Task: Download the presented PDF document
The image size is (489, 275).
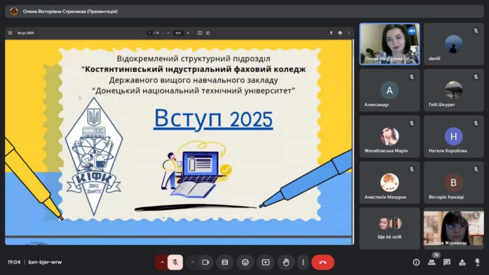Action: click(x=331, y=32)
